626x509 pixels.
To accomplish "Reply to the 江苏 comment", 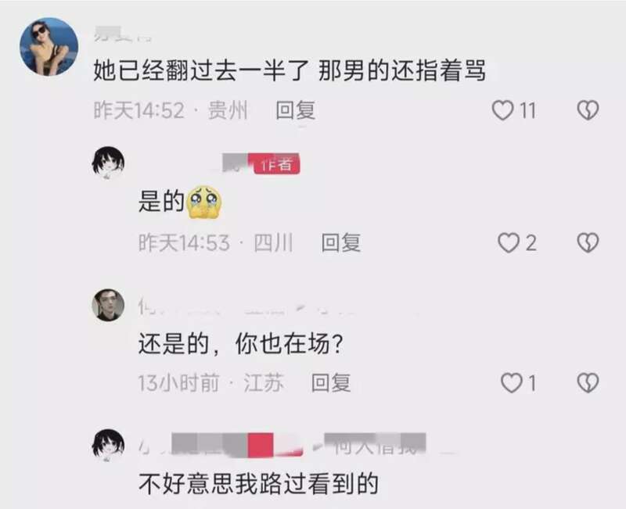I will (x=331, y=383).
